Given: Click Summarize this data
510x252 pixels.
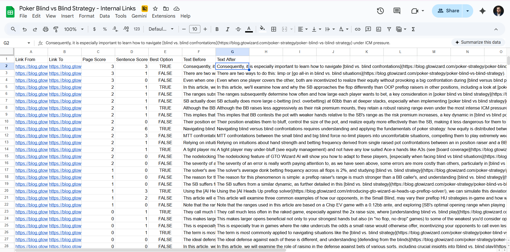Looking at the screenshot, I should pos(478,42).
